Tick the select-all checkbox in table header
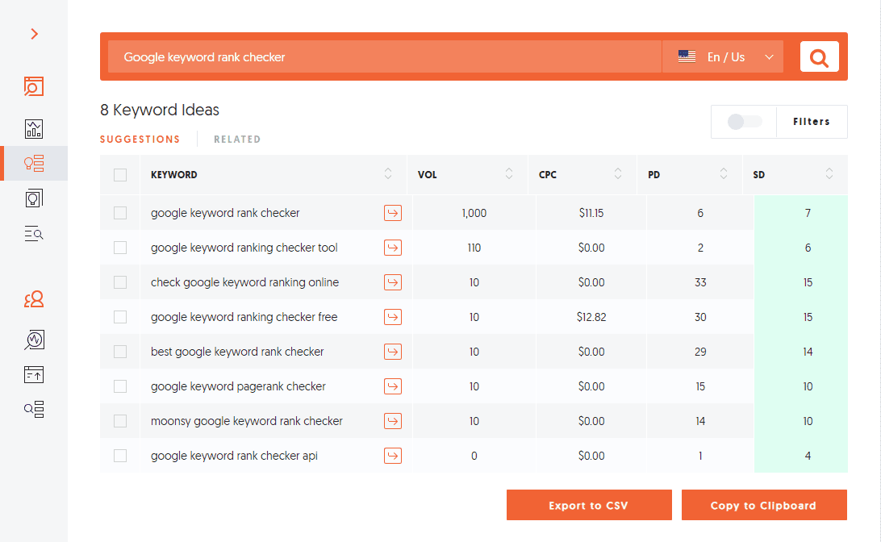881x542 pixels. tap(120, 175)
